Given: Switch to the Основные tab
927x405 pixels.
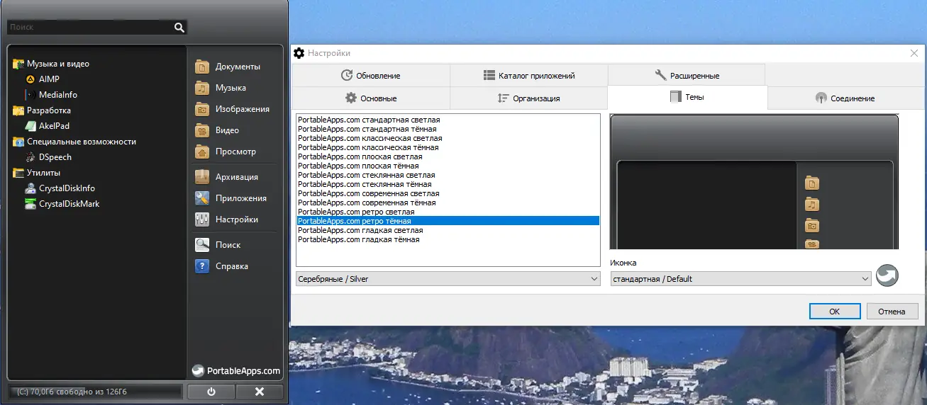Looking at the screenshot, I should coord(370,98).
